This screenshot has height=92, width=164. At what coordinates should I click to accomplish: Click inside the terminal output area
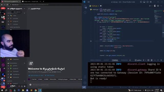pyautogui.click(x=126, y=74)
